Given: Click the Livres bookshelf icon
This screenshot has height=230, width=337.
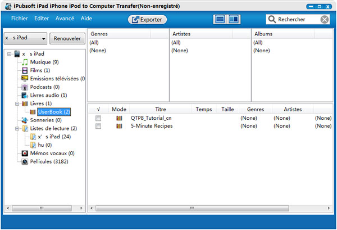Looking at the screenshot, I should click(25, 103).
